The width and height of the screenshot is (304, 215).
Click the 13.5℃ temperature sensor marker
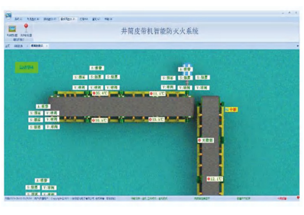click(x=156, y=120)
